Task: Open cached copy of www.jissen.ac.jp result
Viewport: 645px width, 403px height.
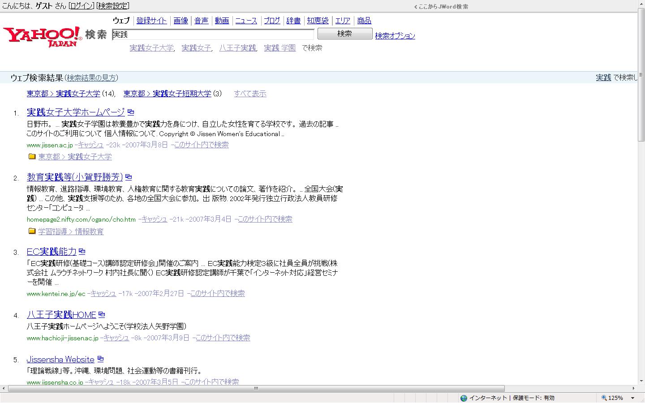Action: (91, 145)
